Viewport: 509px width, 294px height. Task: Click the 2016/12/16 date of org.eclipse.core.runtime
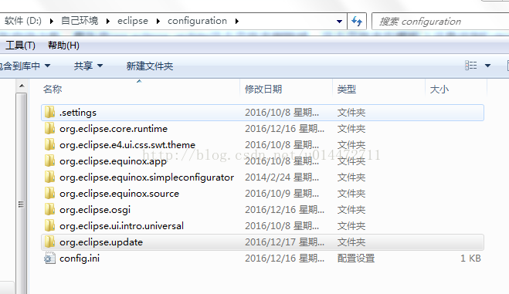[284, 129]
